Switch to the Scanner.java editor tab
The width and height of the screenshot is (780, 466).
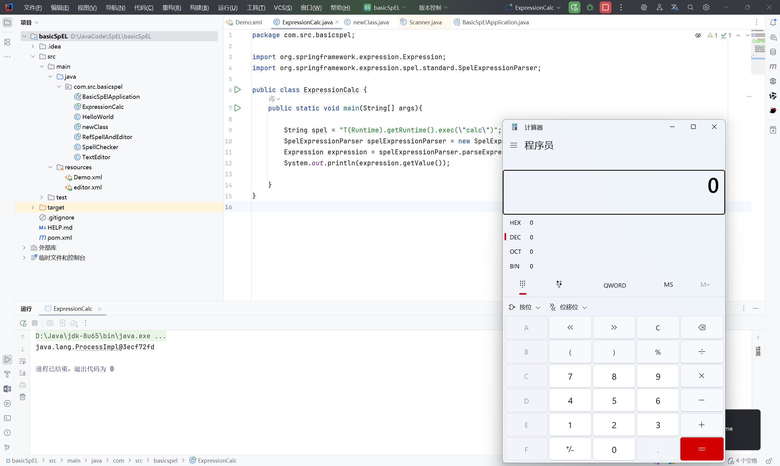[x=425, y=22]
